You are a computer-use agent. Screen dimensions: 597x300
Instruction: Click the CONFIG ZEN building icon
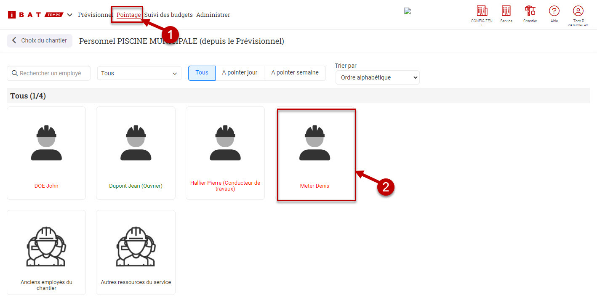coord(482,11)
